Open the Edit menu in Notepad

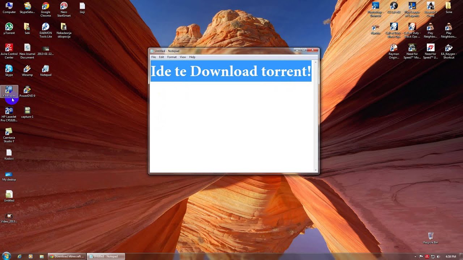coord(161,57)
